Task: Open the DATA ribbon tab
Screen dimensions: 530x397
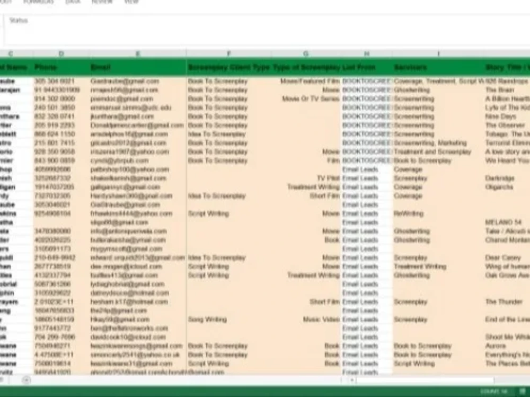Action: (73, 2)
